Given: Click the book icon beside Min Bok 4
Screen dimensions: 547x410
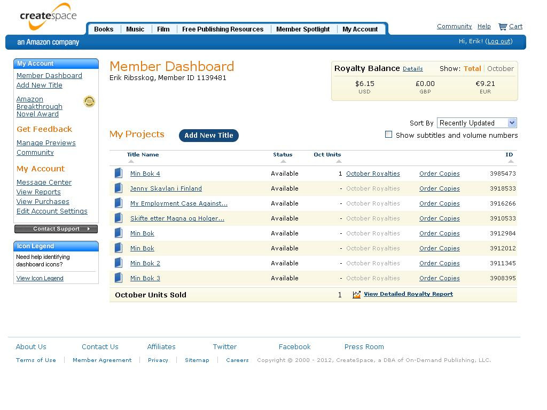Looking at the screenshot, I should tap(119, 174).
